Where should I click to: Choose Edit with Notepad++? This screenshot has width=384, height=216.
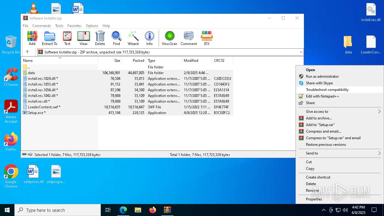click(340, 96)
